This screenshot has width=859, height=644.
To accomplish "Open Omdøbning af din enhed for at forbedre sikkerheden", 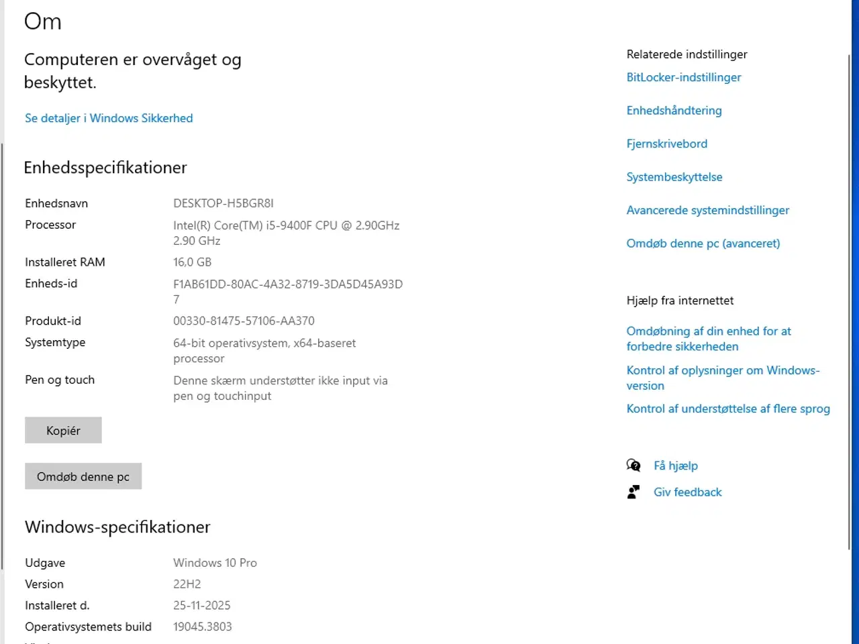I will coord(709,339).
